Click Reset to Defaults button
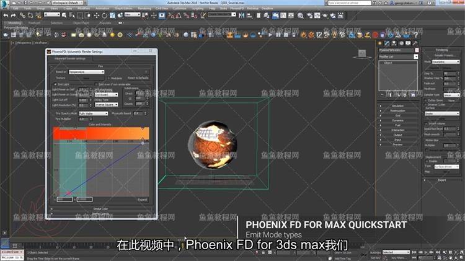The image size is (465, 261). (x=138, y=78)
